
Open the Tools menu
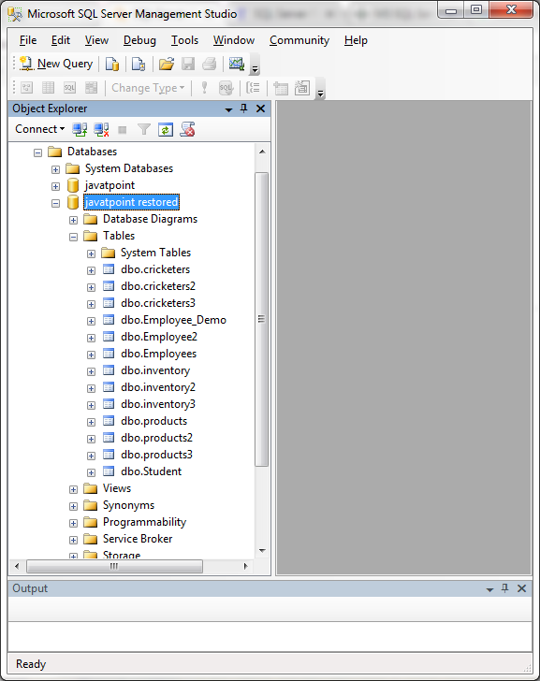tap(184, 40)
